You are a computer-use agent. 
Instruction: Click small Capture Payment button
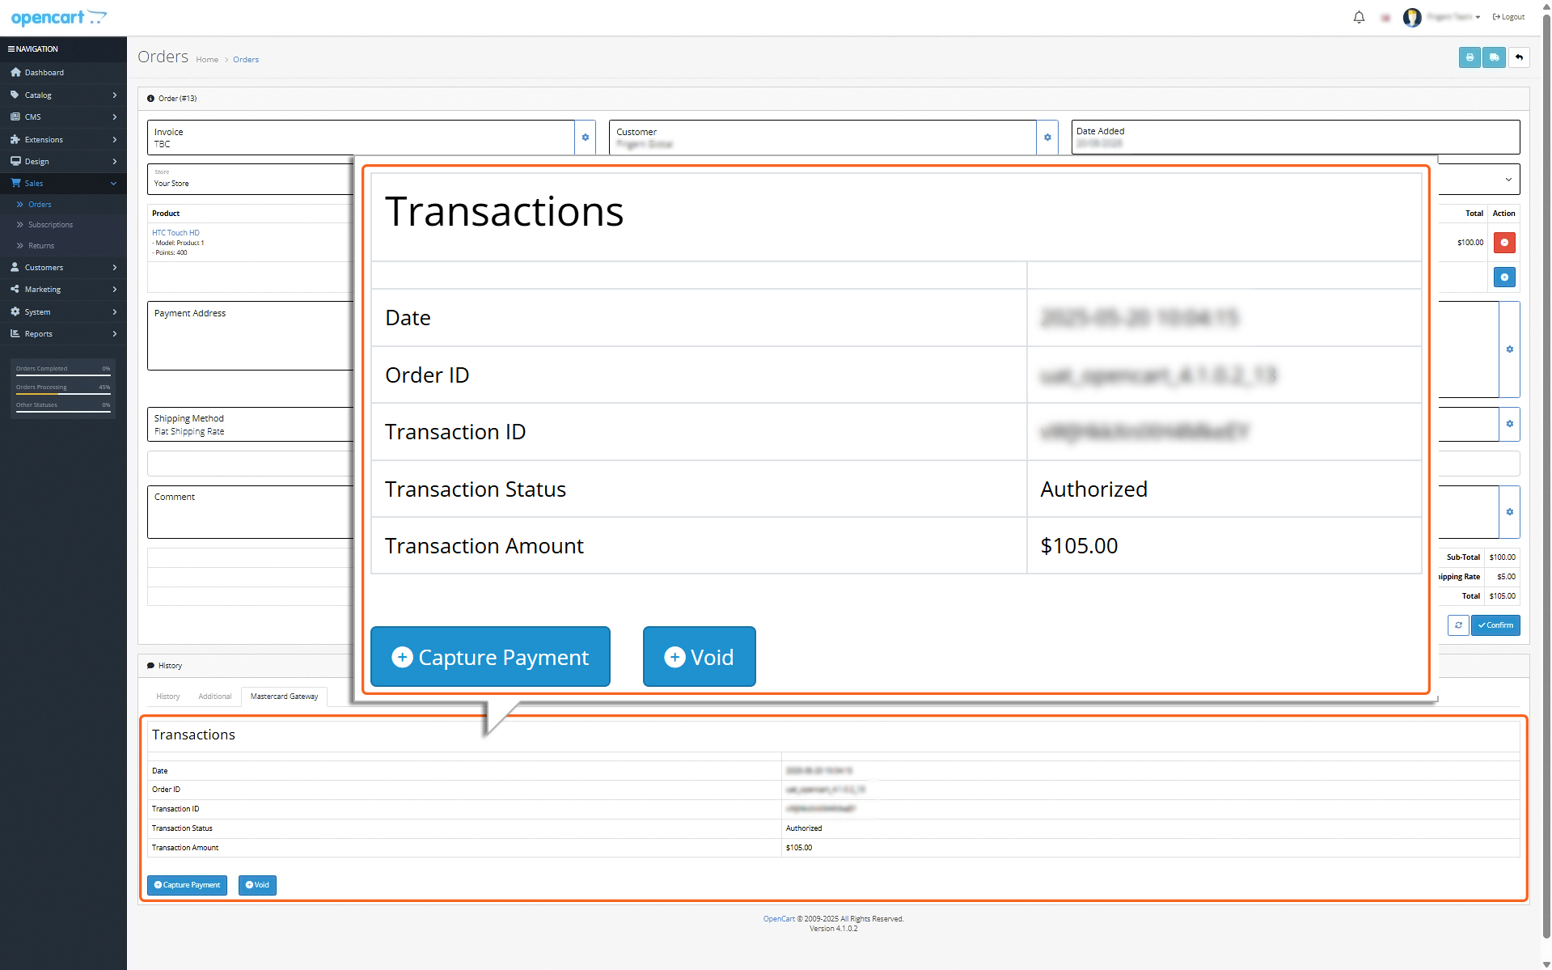coord(187,885)
